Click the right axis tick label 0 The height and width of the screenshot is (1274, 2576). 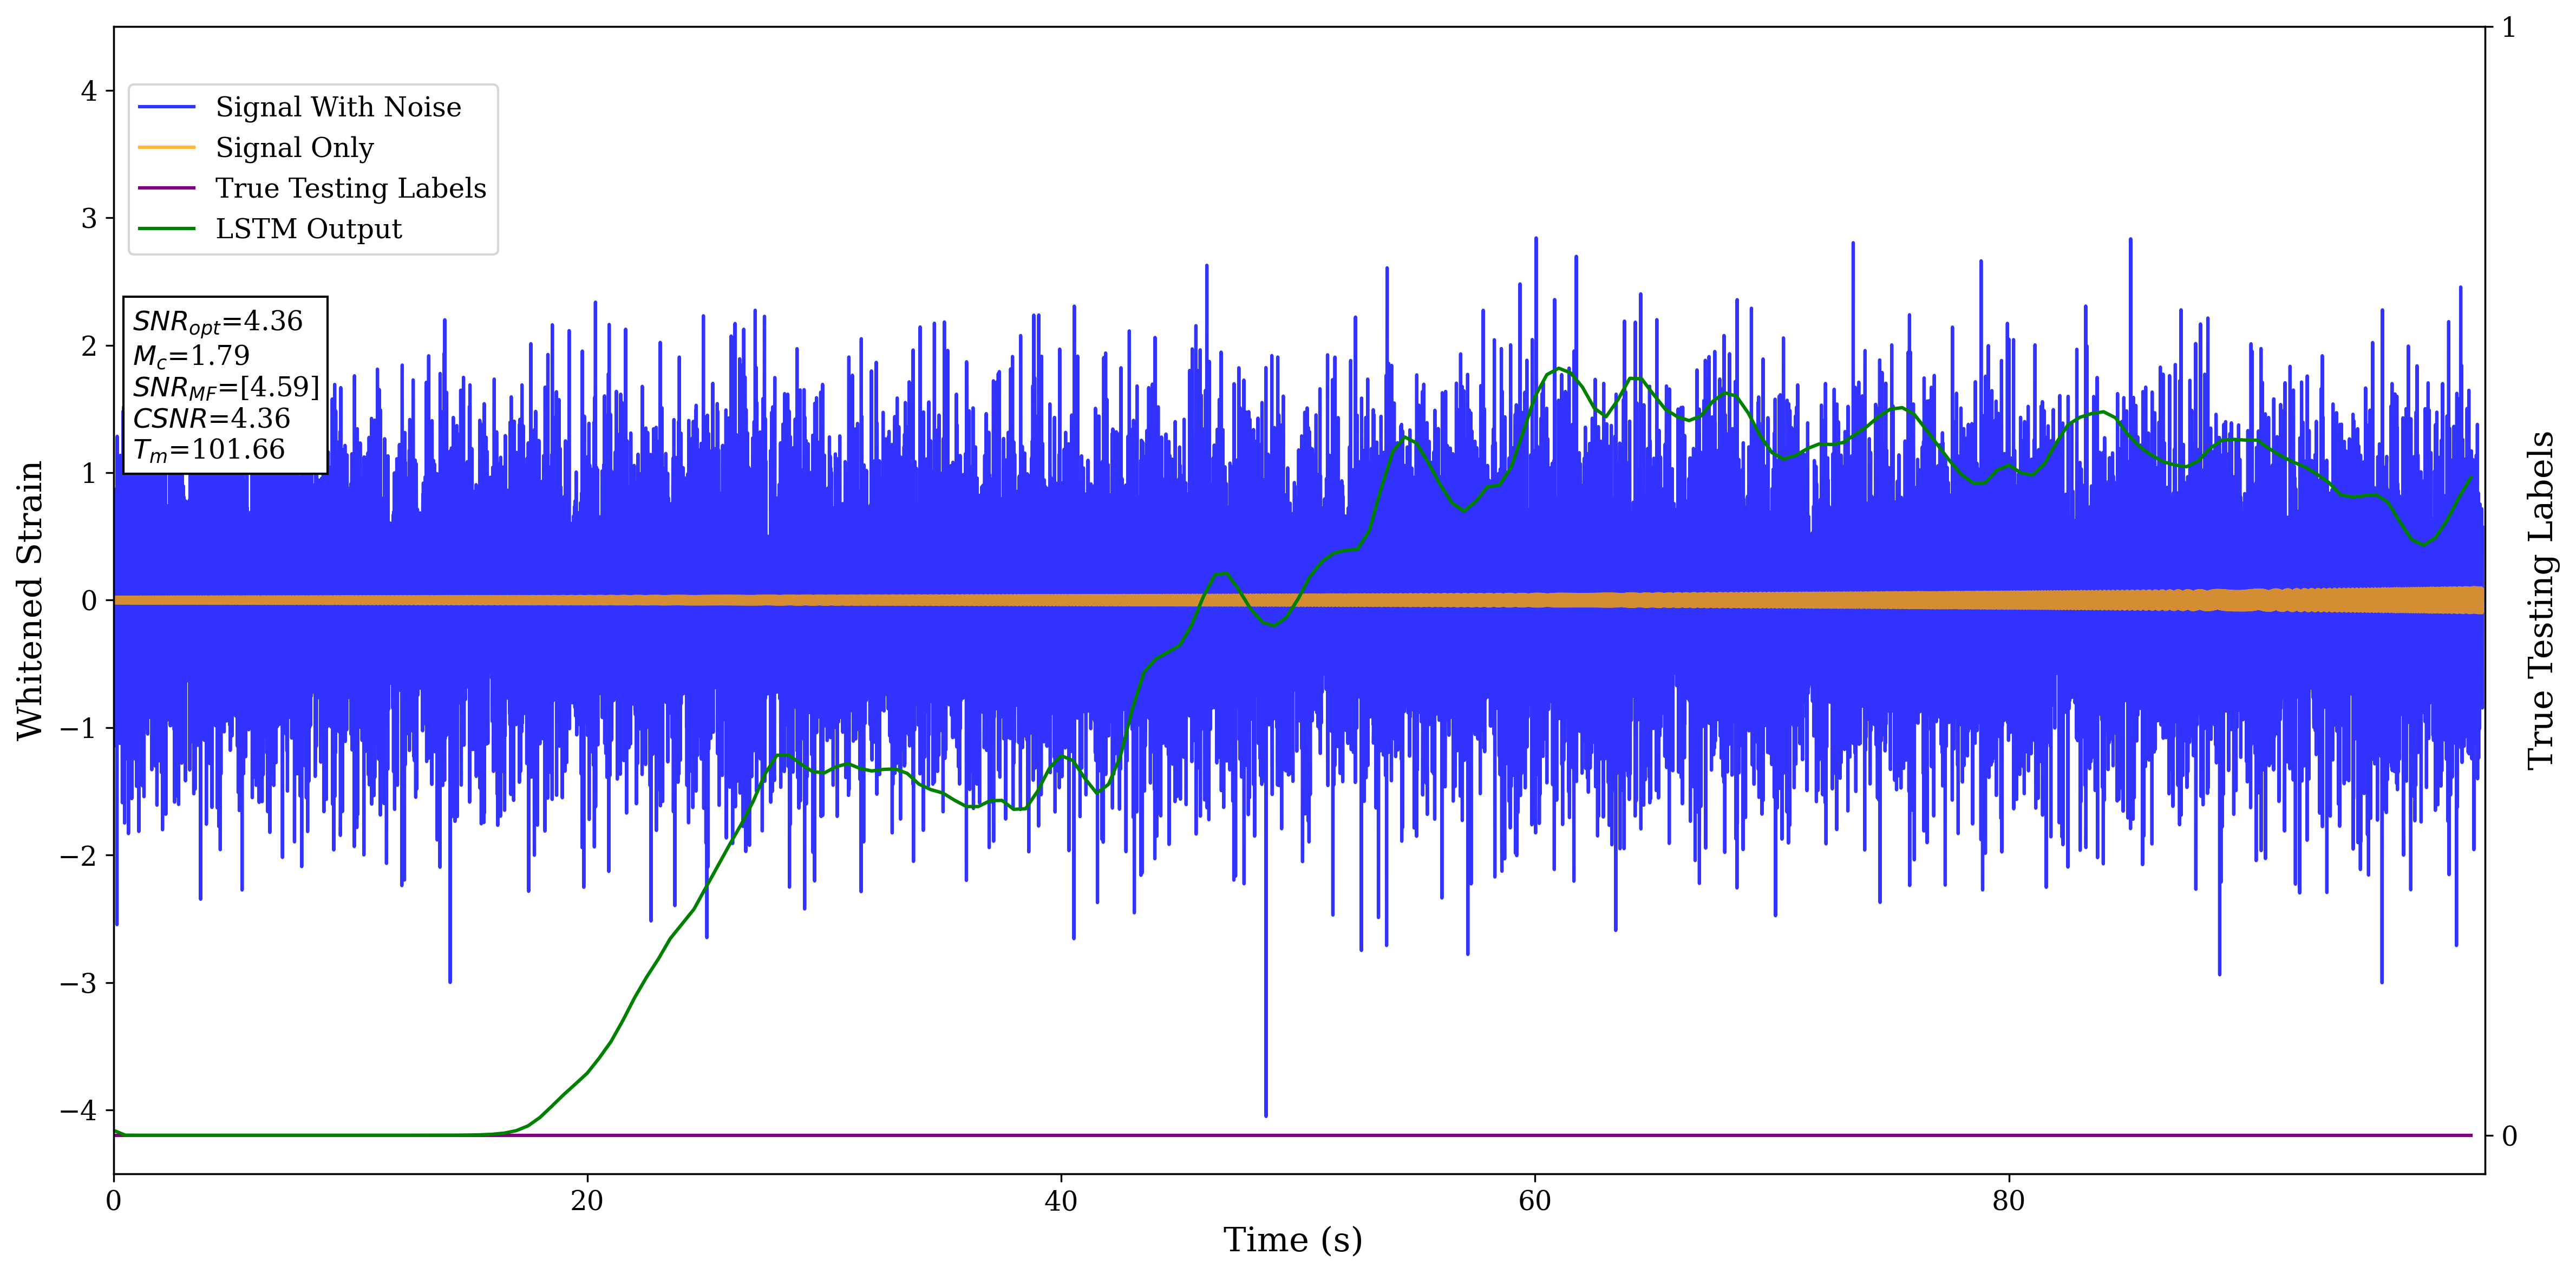click(2509, 1136)
